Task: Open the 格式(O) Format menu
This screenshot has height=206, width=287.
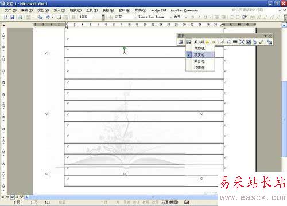Action: click(x=76, y=10)
